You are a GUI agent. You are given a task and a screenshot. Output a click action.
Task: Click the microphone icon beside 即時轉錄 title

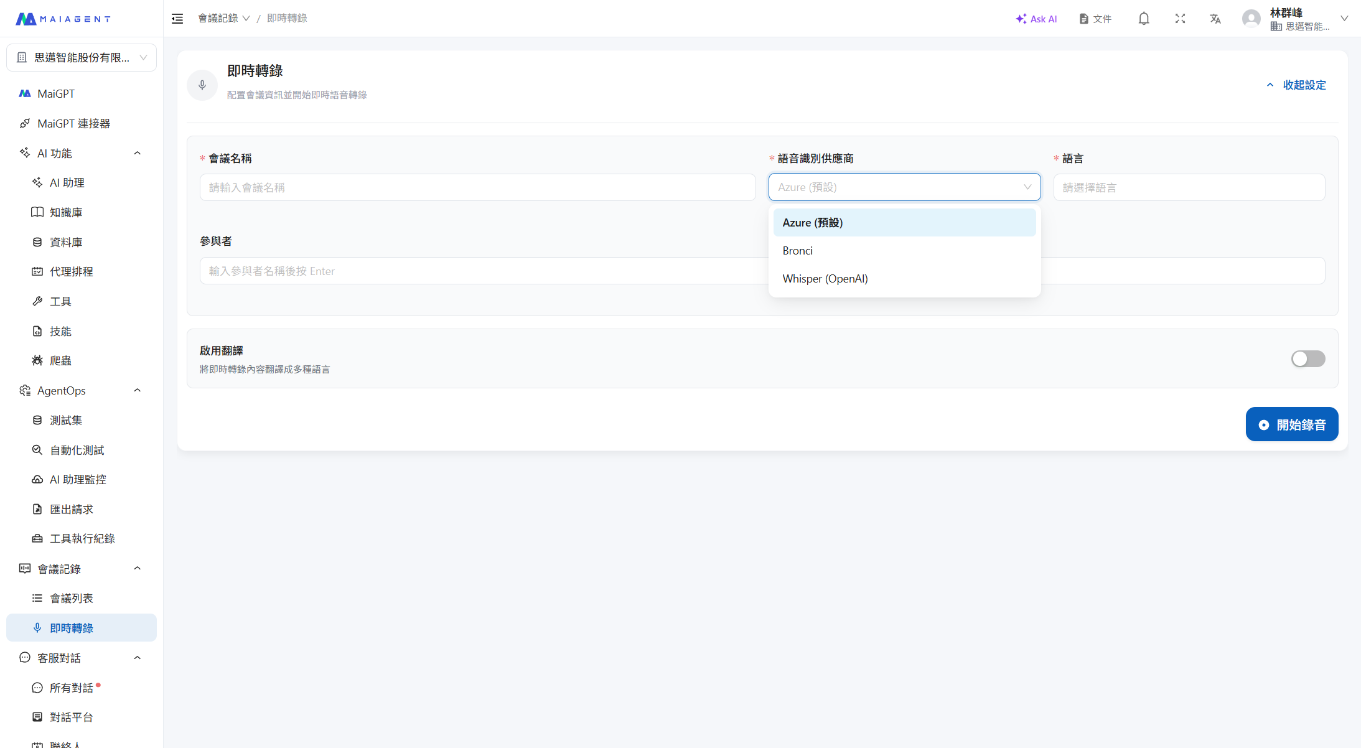(x=202, y=85)
